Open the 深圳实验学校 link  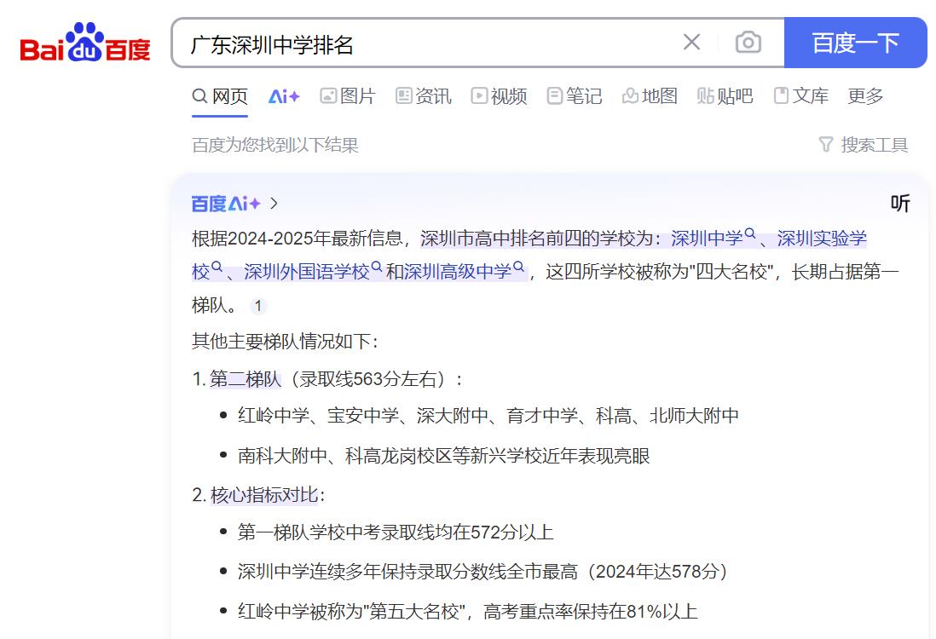[822, 238]
